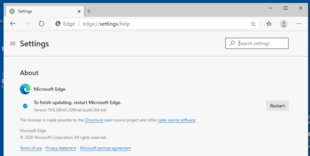Focus the Search settings input field
This screenshot has height=156, width=310.
tap(257, 44)
